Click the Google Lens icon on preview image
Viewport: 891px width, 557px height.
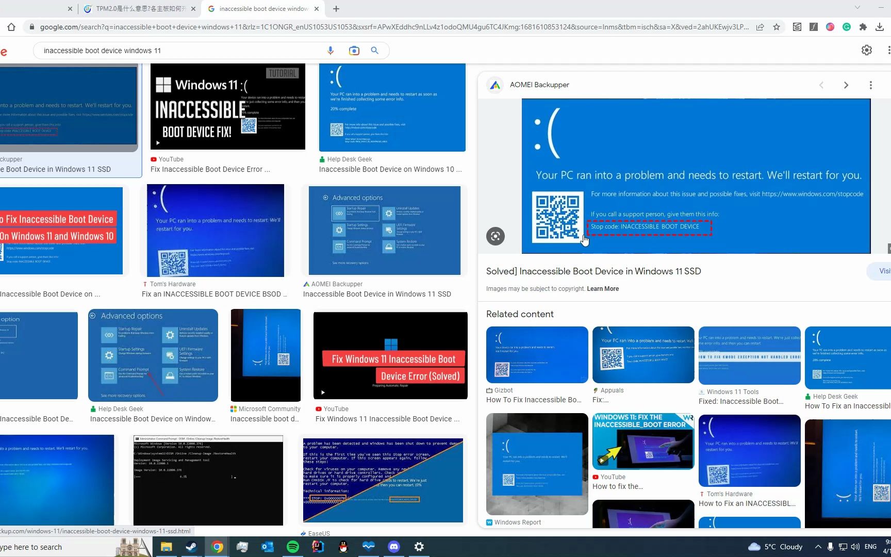click(496, 236)
